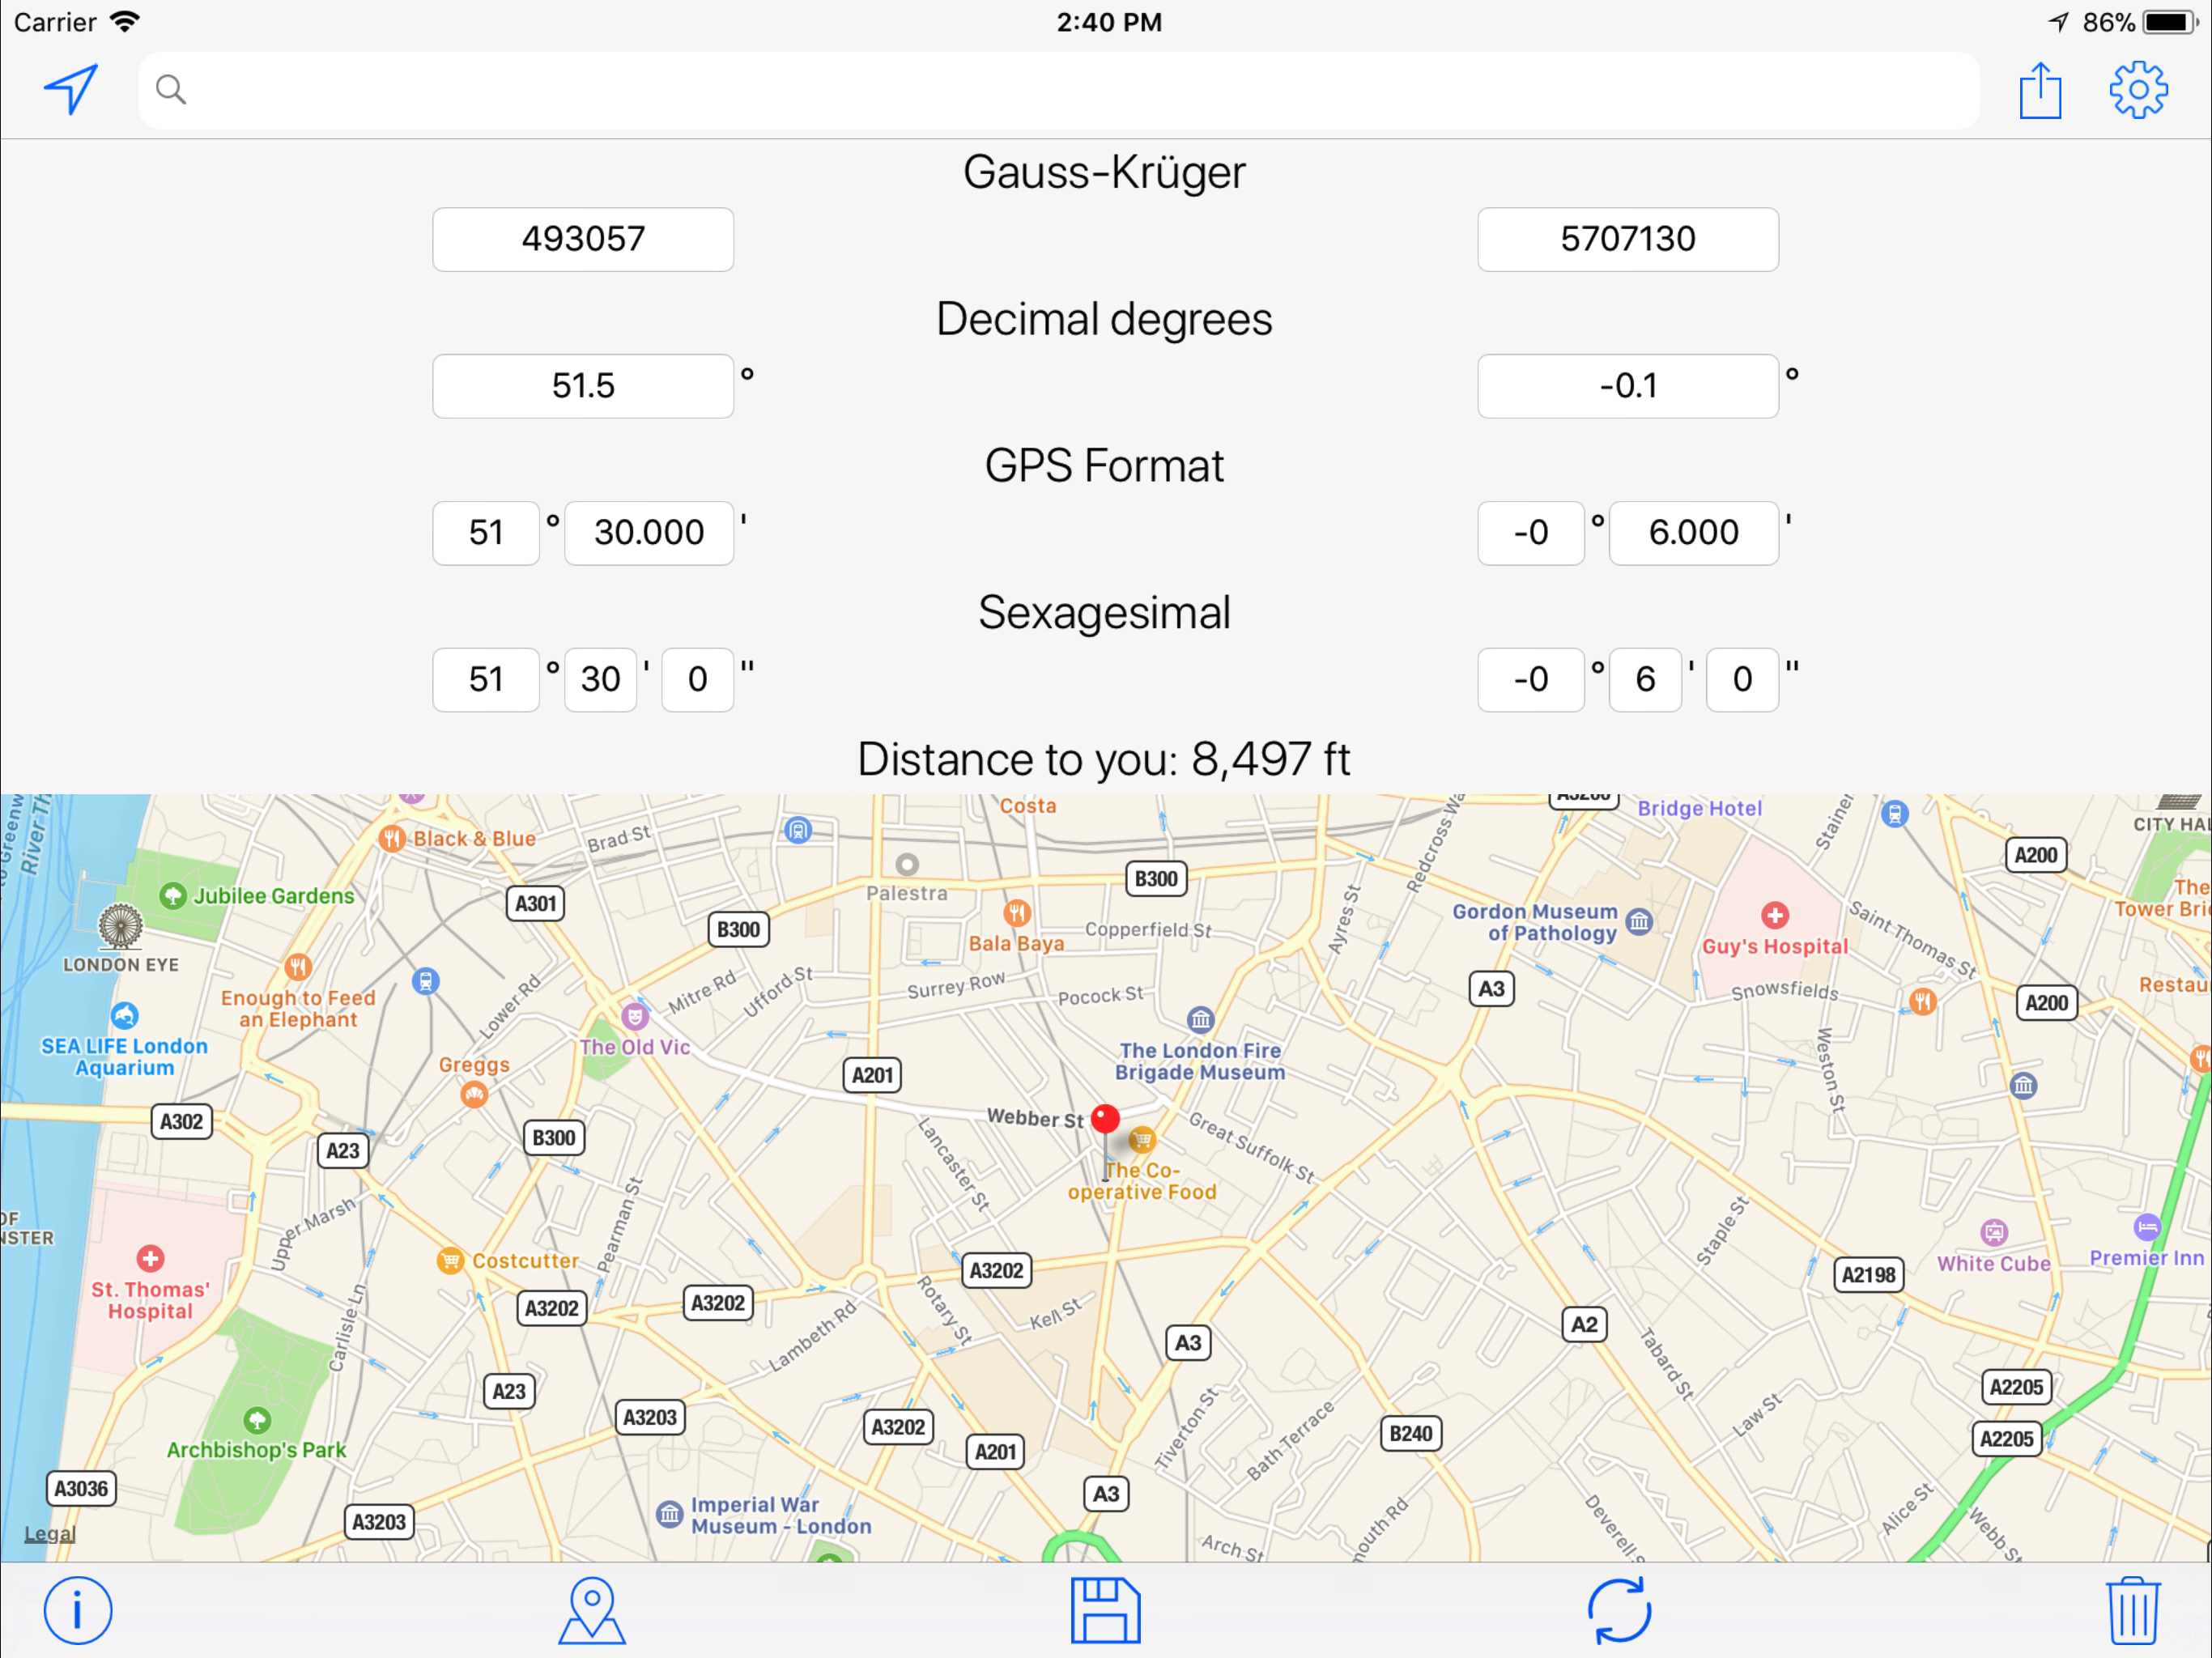Tap Premier Inn hotel icon

[2147, 1227]
